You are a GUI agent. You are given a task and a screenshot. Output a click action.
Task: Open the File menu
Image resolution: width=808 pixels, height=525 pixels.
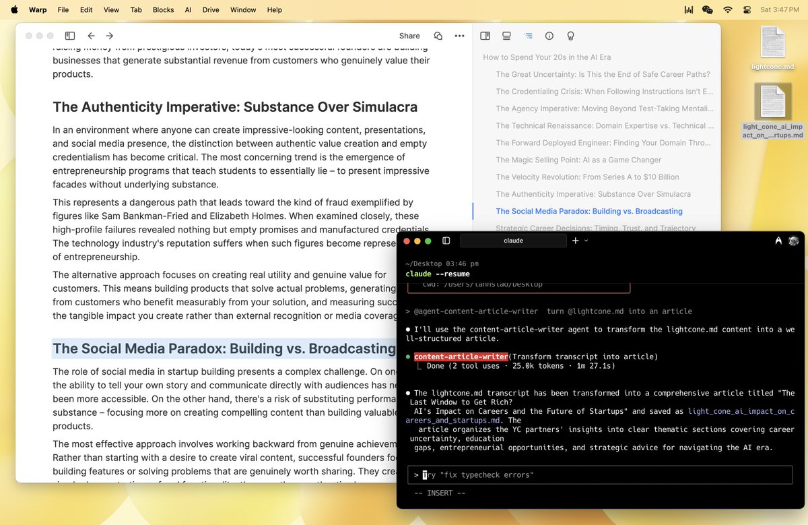tap(63, 9)
